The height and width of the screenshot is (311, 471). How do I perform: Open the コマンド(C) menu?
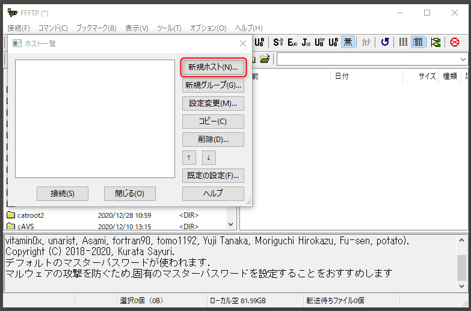click(53, 28)
